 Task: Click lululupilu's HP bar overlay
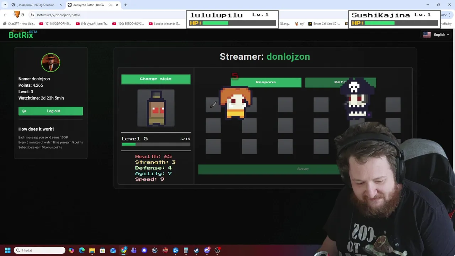coord(232,23)
